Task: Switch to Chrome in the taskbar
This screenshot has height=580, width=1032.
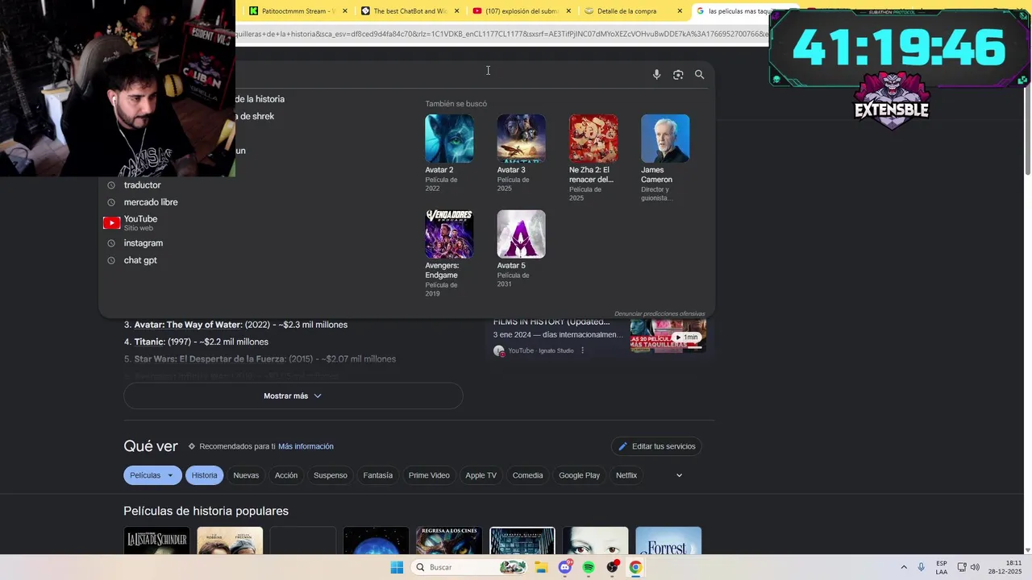Action: point(635,567)
